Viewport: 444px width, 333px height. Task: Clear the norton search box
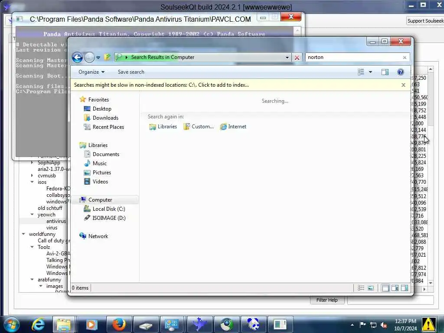click(405, 58)
